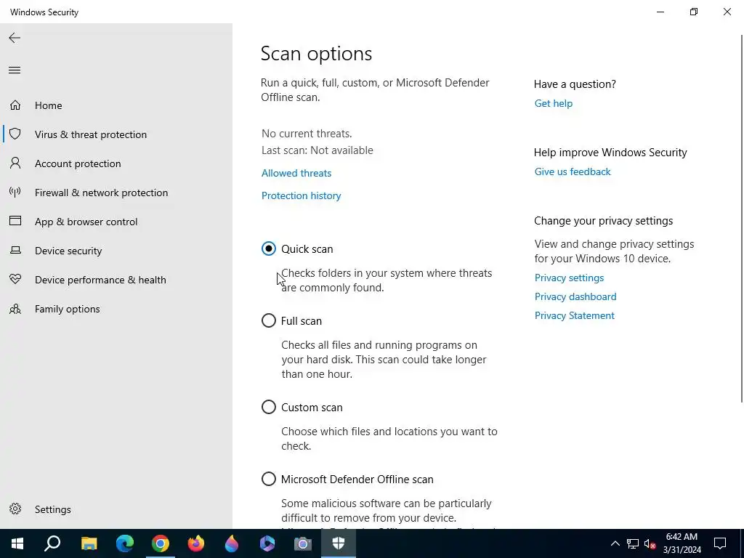Show hidden system tray icons
Image resolution: width=744 pixels, height=558 pixels.
615,543
